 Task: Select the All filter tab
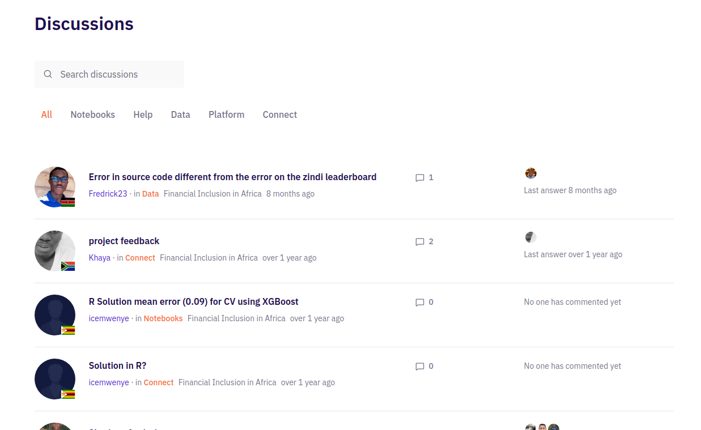click(46, 114)
